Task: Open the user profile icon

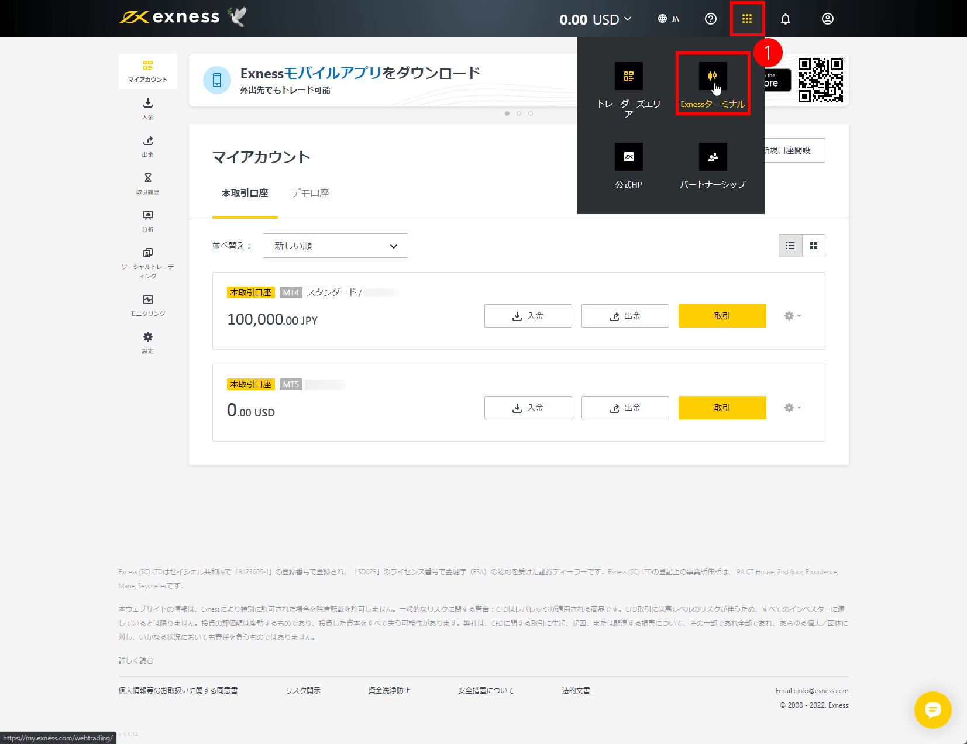Action: tap(827, 19)
